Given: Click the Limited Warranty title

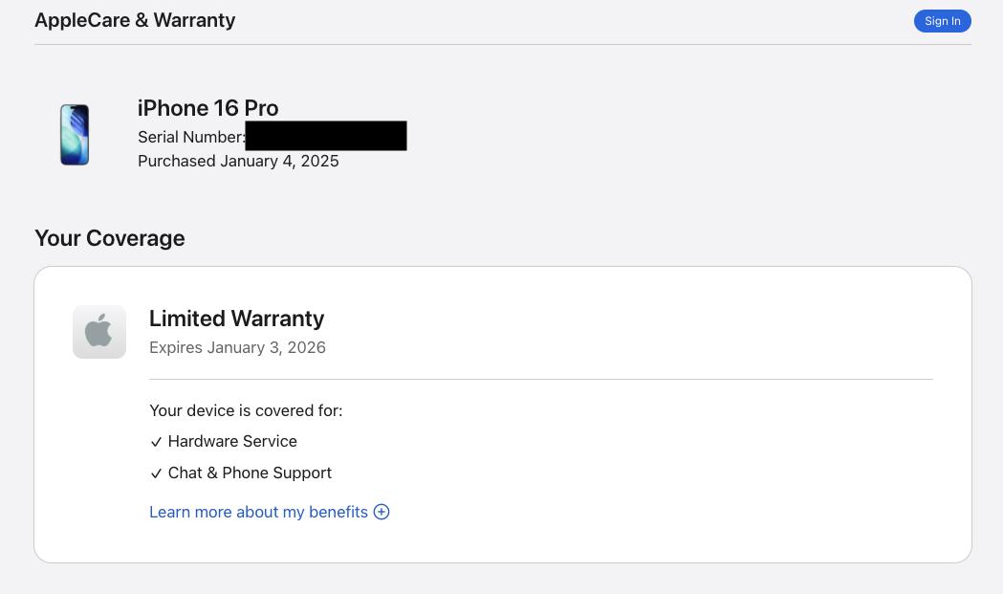Looking at the screenshot, I should [236, 319].
